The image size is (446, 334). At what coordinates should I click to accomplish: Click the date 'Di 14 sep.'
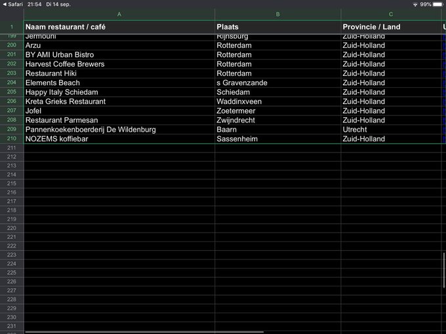point(58,5)
